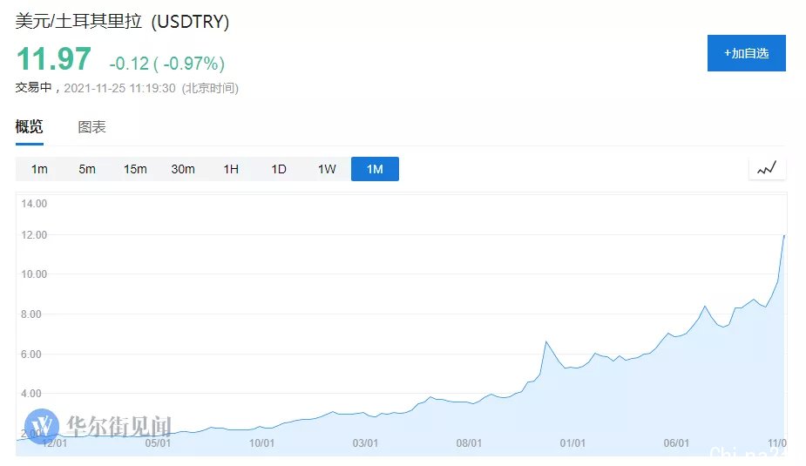Click the 10/01 x-axis date label
This screenshot has width=806, height=466.
(261, 442)
